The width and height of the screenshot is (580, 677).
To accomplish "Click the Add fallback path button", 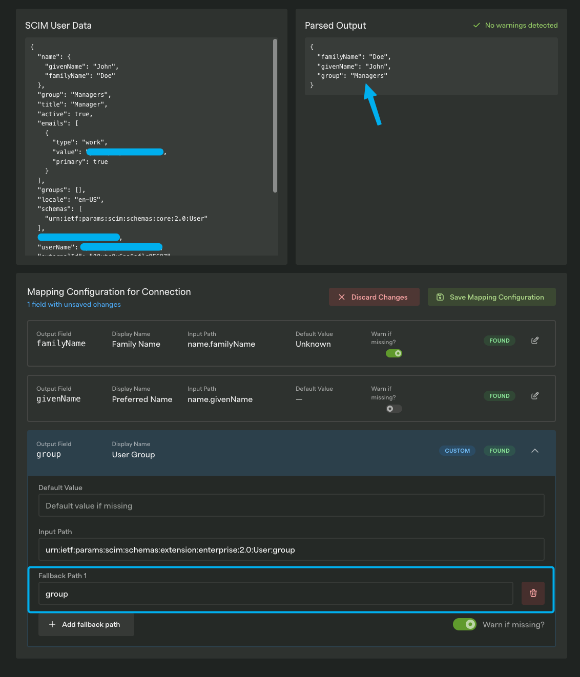I will tap(86, 624).
